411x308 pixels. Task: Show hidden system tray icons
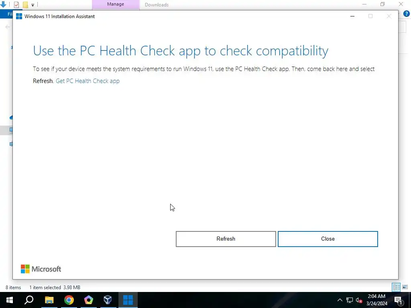click(340, 300)
